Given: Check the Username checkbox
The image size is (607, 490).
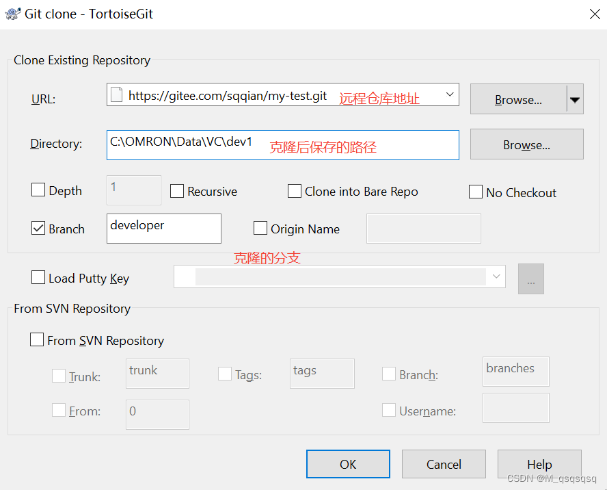Looking at the screenshot, I should pos(389,410).
